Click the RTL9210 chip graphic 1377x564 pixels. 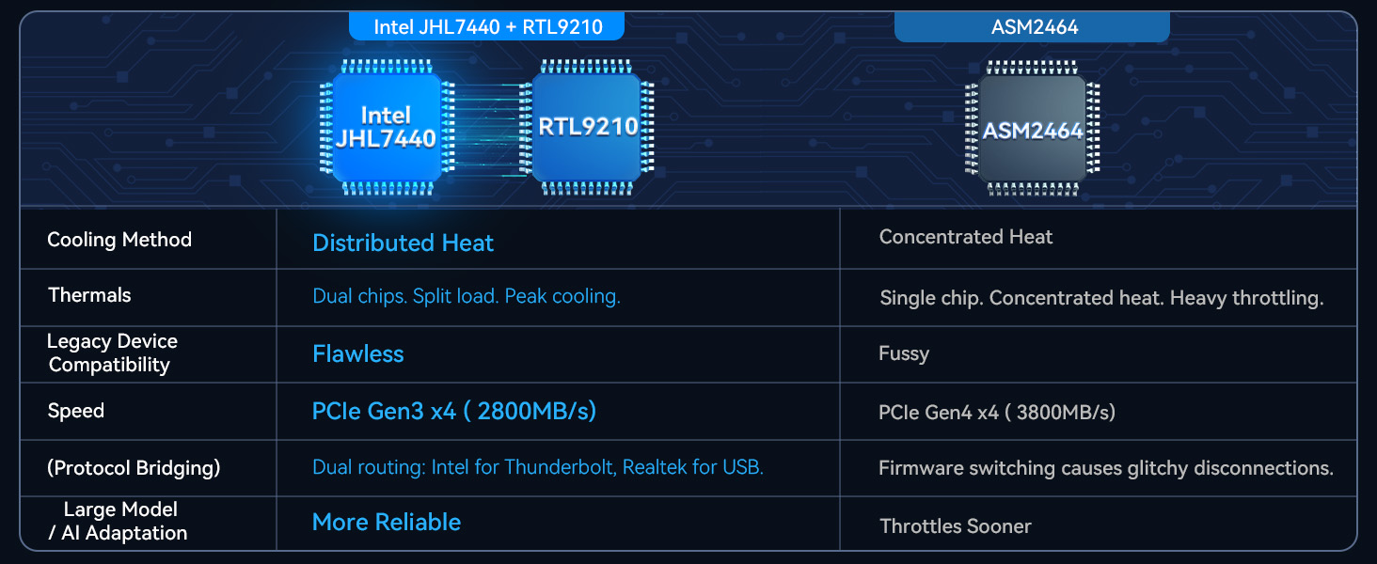tap(587, 127)
